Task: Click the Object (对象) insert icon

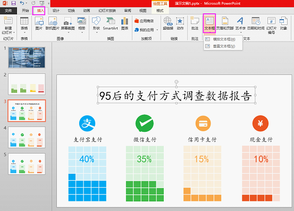Action: click(x=283, y=21)
